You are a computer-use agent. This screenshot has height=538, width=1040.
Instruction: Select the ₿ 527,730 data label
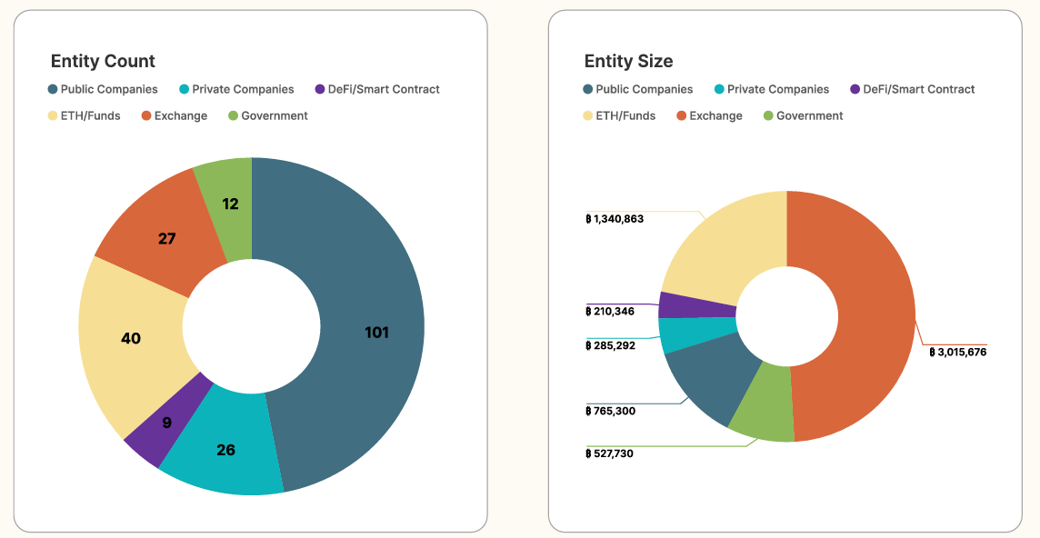click(609, 453)
